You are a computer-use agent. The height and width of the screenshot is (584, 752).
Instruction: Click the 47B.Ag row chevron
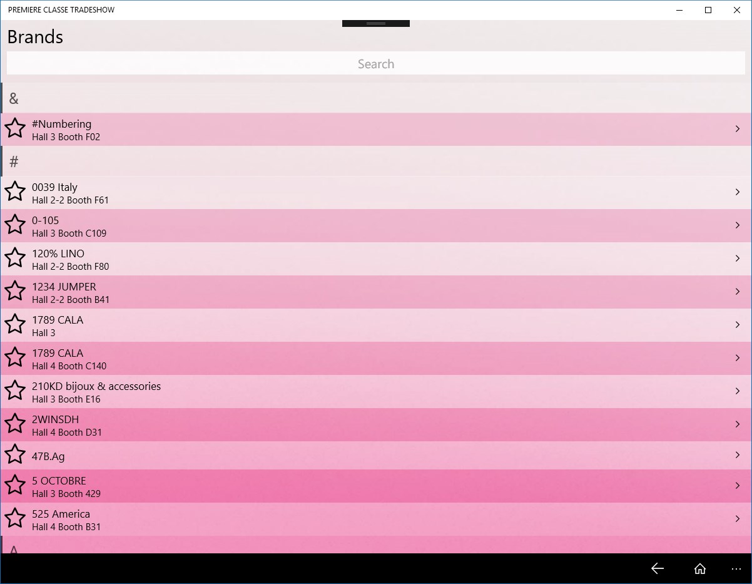point(738,455)
